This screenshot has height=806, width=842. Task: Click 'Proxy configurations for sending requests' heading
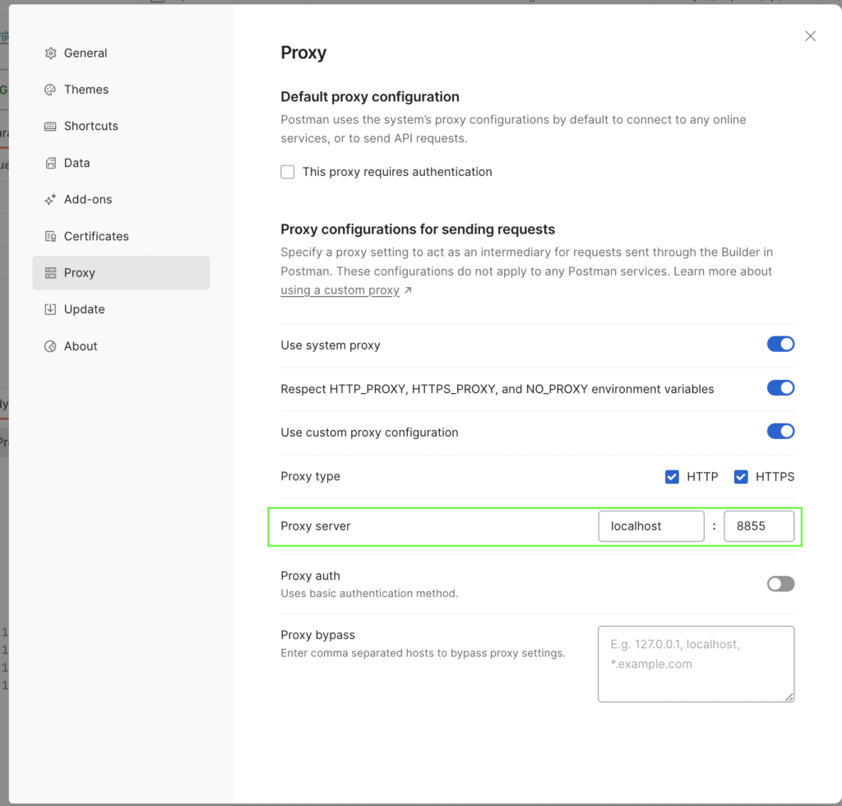tap(418, 229)
